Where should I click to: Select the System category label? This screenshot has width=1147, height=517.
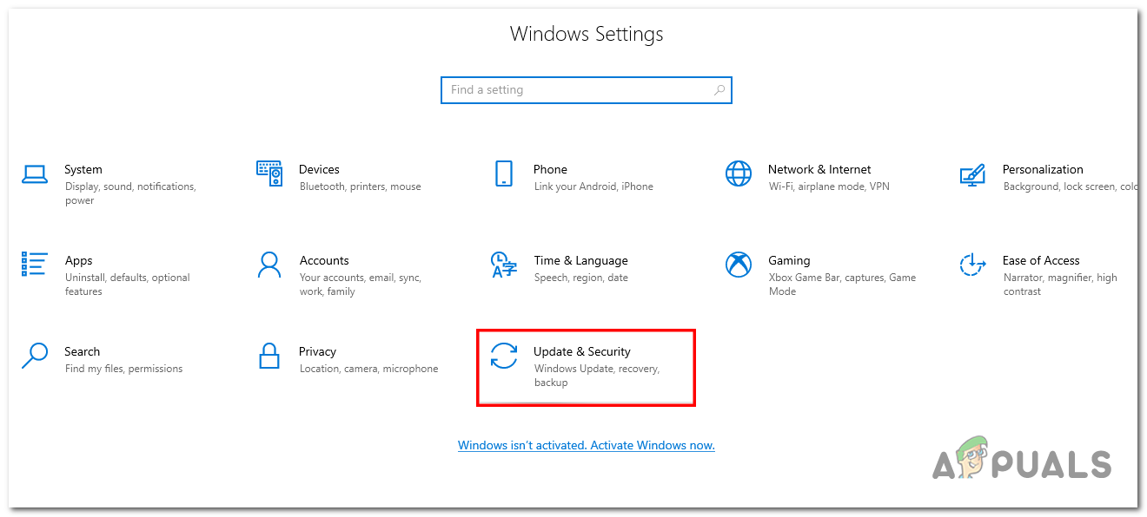pyautogui.click(x=83, y=169)
